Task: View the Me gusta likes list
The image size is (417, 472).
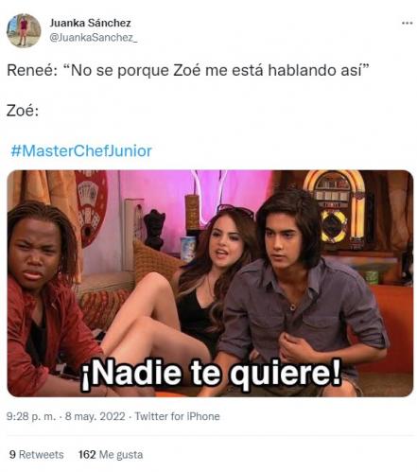Action: [x=111, y=454]
